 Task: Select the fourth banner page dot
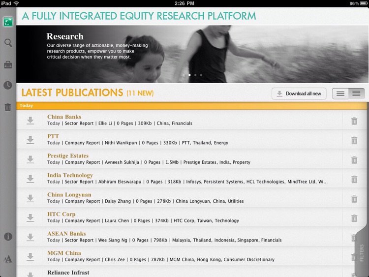201,75
